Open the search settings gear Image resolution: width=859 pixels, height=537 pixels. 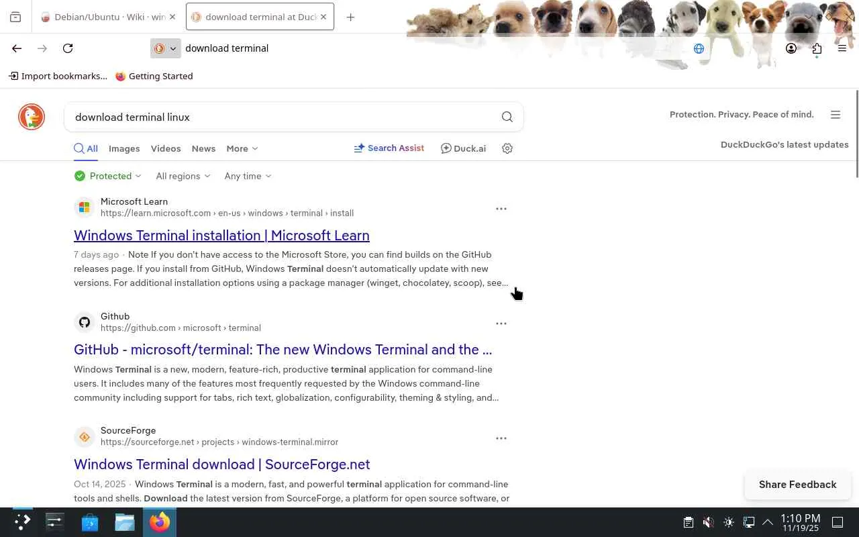click(507, 148)
